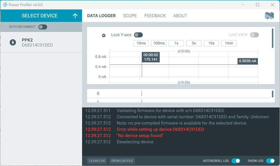Open chart settings gear icon
Screen dimensions: 280x166
(104, 35)
